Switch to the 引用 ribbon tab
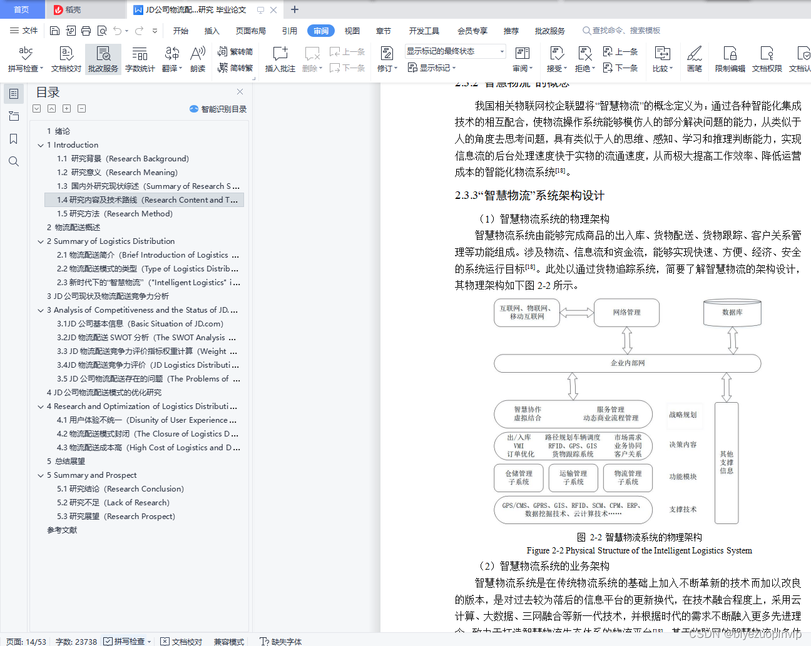The height and width of the screenshot is (646, 811). pos(290,31)
